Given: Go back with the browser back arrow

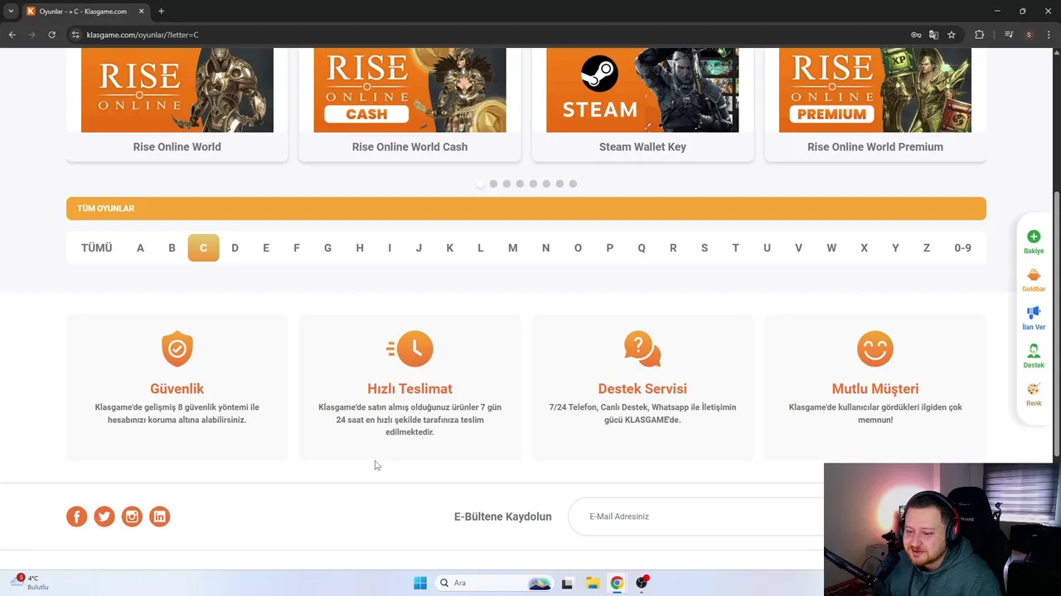Looking at the screenshot, I should pyautogui.click(x=12, y=35).
